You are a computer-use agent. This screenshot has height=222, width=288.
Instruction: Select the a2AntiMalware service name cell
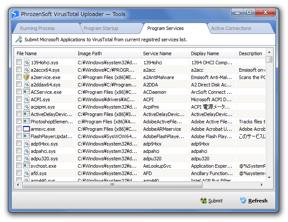(x=159, y=77)
